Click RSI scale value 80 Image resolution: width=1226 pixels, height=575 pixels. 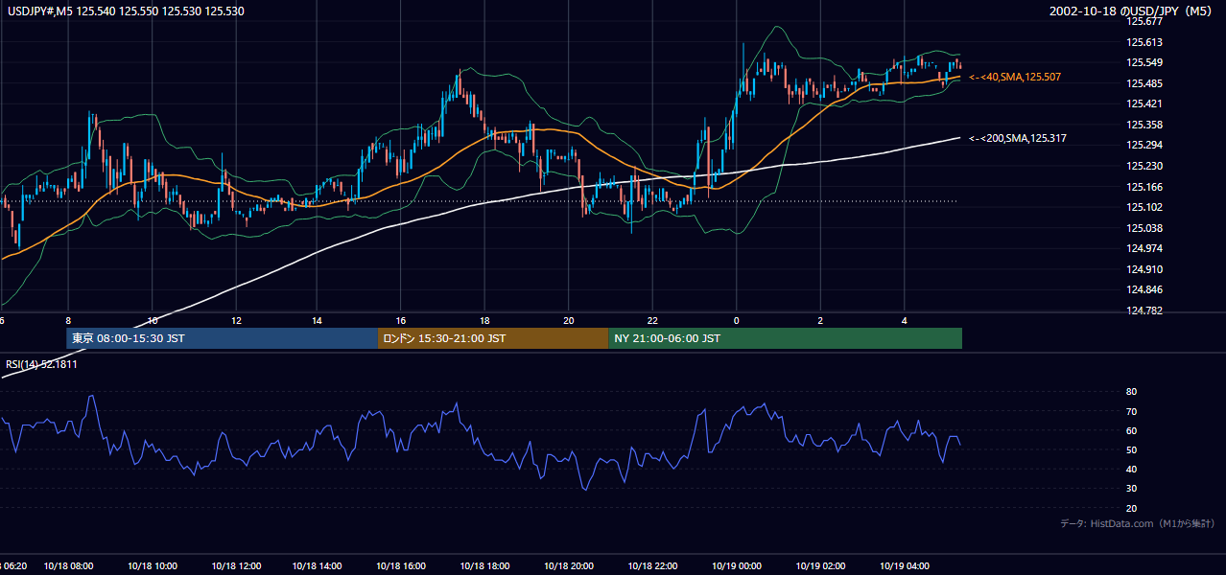[1132, 392]
